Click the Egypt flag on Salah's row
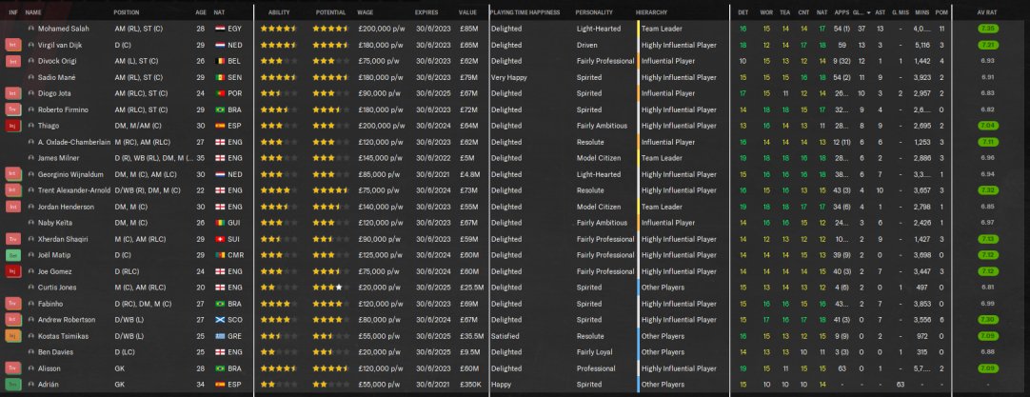 pyautogui.click(x=219, y=29)
